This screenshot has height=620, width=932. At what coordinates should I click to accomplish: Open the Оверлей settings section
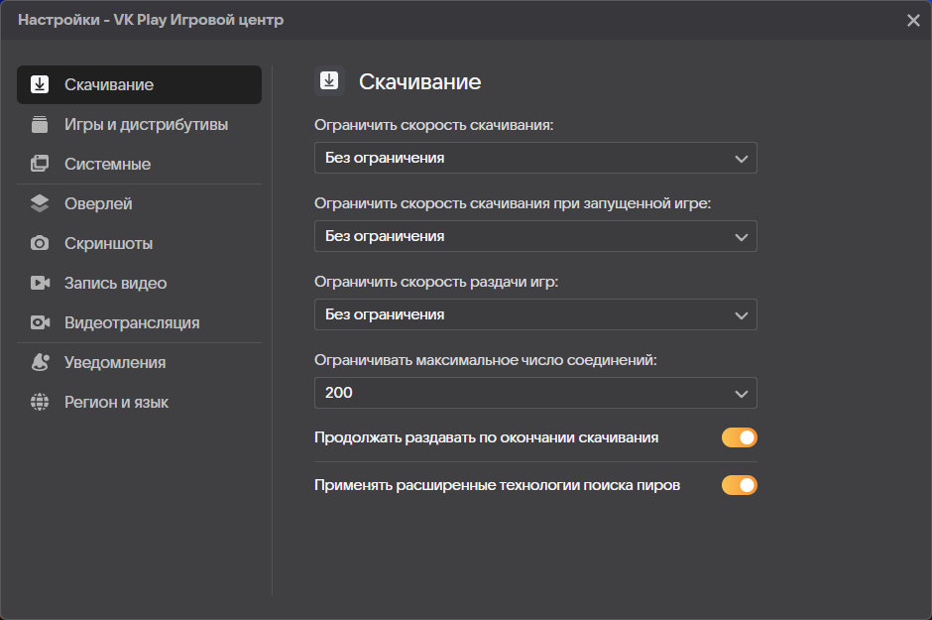(x=99, y=204)
